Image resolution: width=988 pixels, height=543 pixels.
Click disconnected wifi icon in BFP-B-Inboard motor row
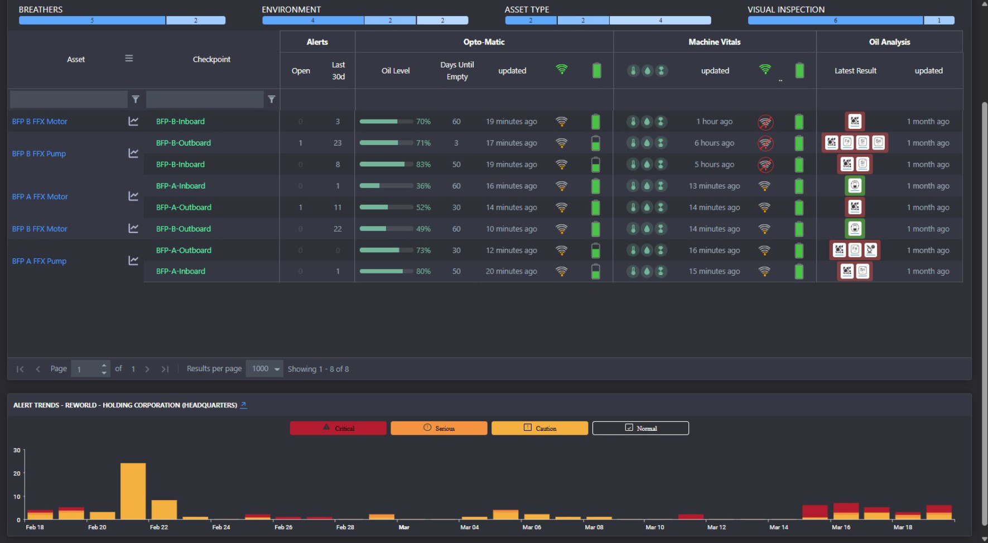[x=765, y=122]
